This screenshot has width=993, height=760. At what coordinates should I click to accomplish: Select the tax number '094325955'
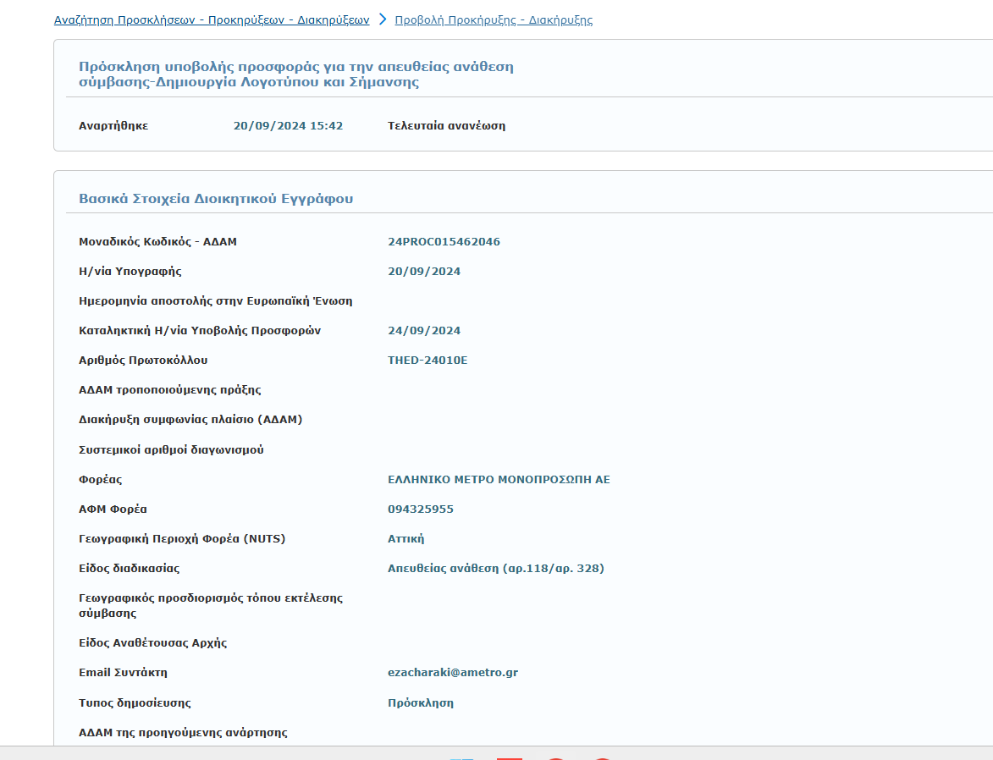click(421, 509)
